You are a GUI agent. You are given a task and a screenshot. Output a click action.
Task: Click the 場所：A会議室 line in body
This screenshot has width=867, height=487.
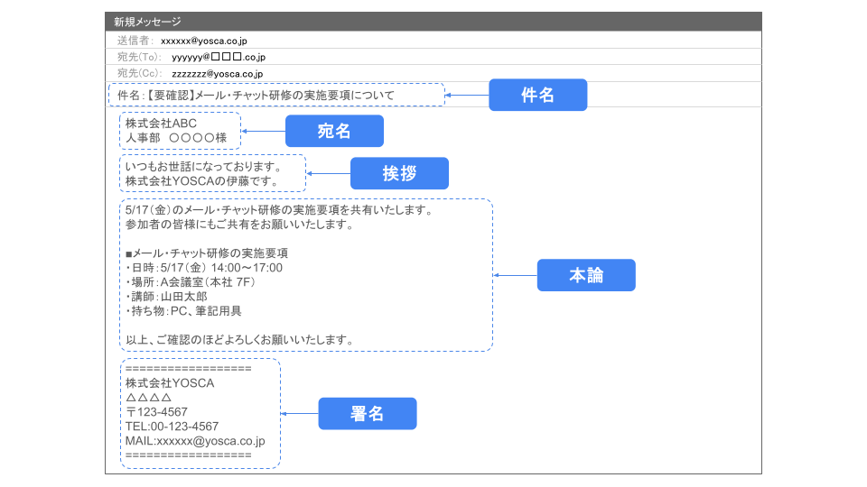pos(191,282)
